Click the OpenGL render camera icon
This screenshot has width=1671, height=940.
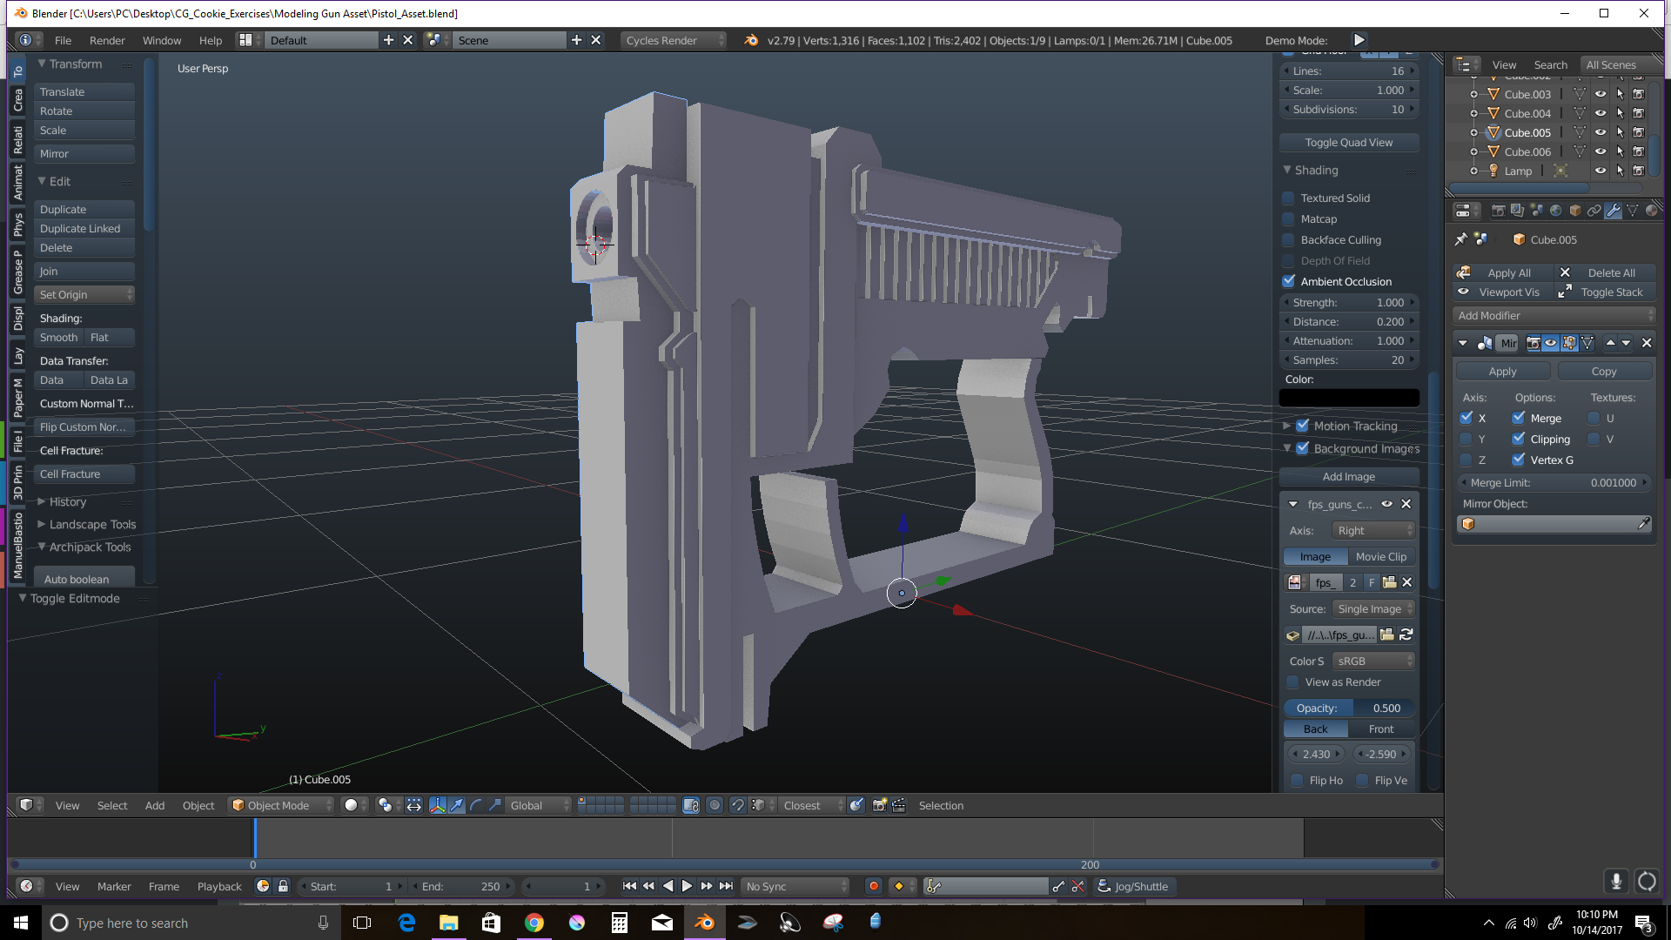879,805
